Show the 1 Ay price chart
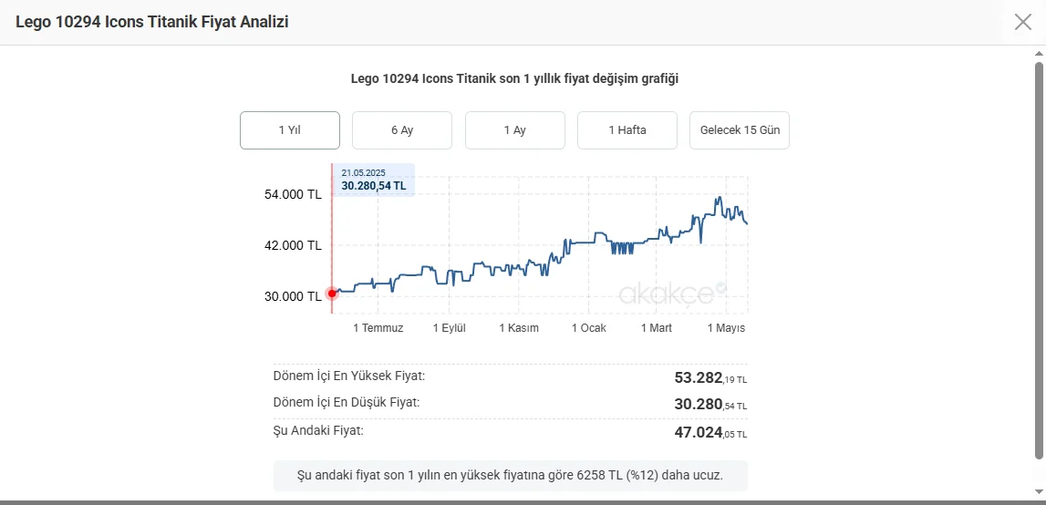 pyautogui.click(x=515, y=130)
